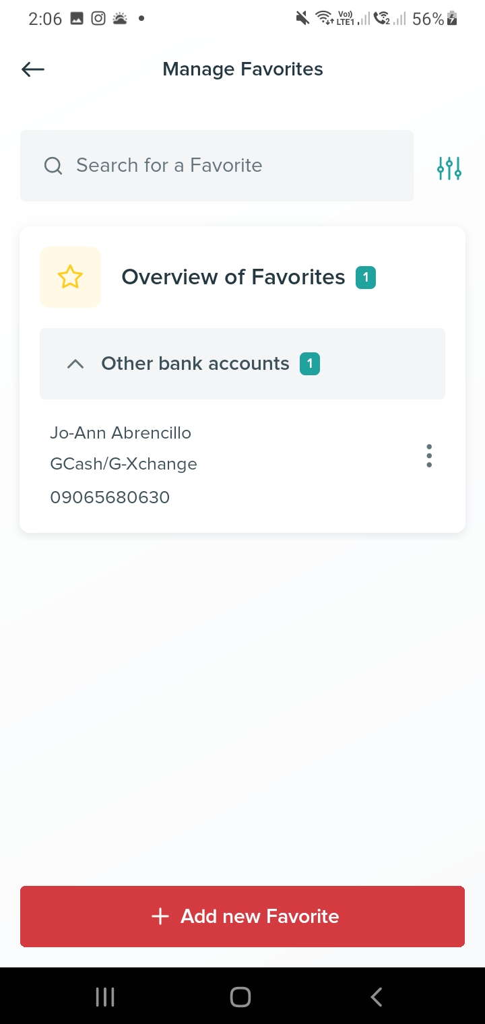485x1024 pixels.
Task: Tap the GCash/G-Xchange bank label
Action: coord(123,464)
